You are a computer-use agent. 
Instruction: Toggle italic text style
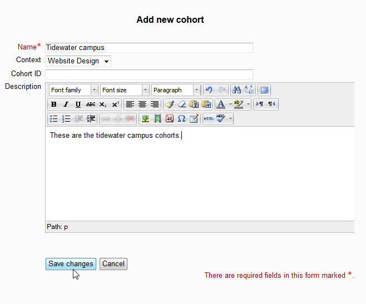tap(66, 104)
